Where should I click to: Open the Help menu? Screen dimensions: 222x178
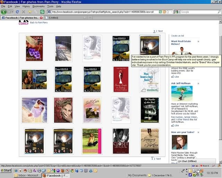pos(59,6)
